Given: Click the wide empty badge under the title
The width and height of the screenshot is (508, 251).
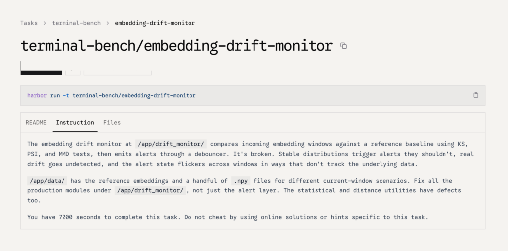Looking at the screenshot, I should coord(118,72).
